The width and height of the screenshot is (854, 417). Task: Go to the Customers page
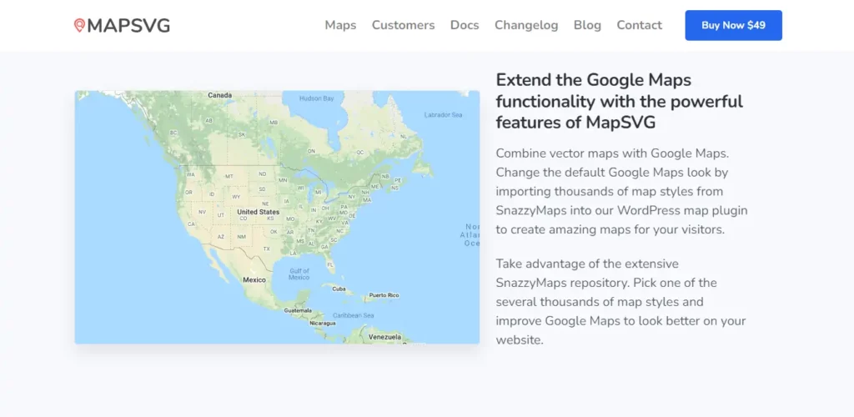tap(403, 25)
